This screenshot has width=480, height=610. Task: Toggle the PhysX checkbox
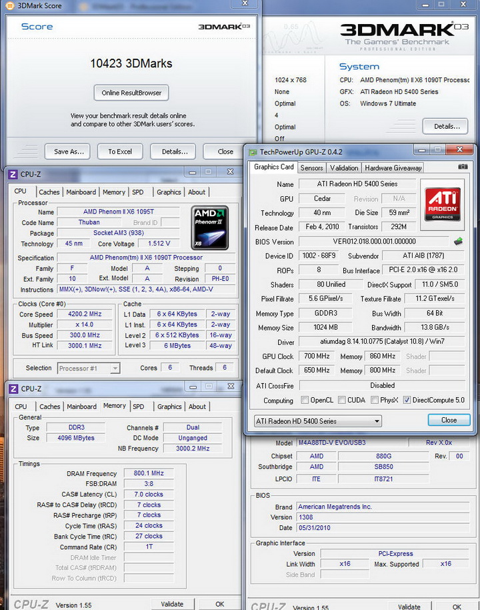click(375, 400)
